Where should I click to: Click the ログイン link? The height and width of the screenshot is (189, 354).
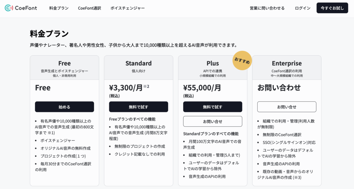coord(302,8)
